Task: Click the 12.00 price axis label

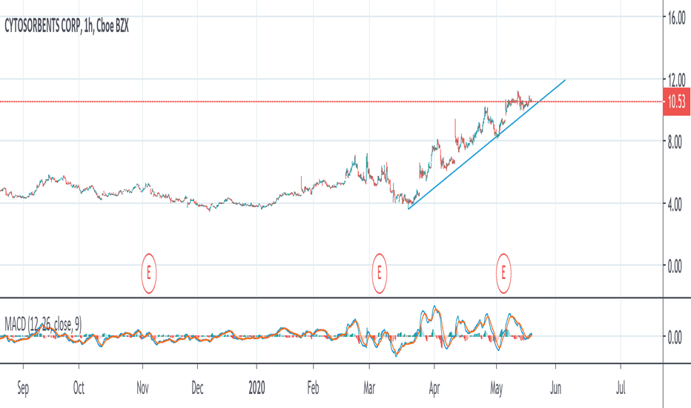Action: [676, 80]
